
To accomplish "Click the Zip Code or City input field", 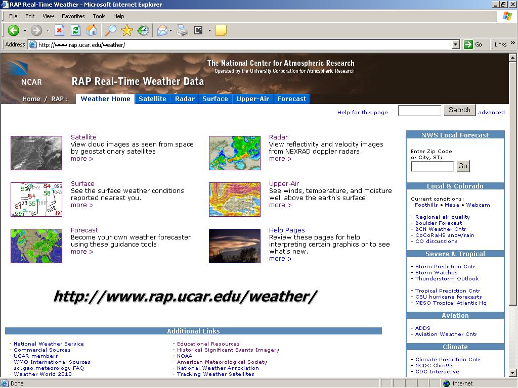I will point(432,167).
